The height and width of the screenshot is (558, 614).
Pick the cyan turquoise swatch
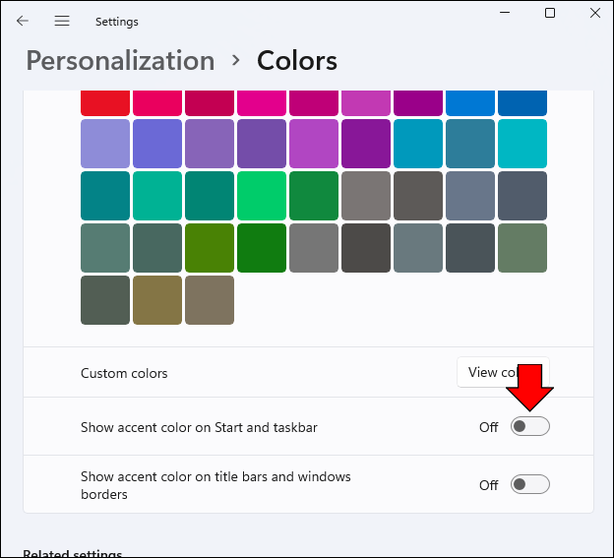click(522, 143)
